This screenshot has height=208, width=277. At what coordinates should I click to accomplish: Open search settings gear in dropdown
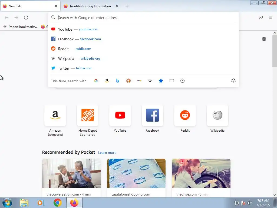pos(233,81)
